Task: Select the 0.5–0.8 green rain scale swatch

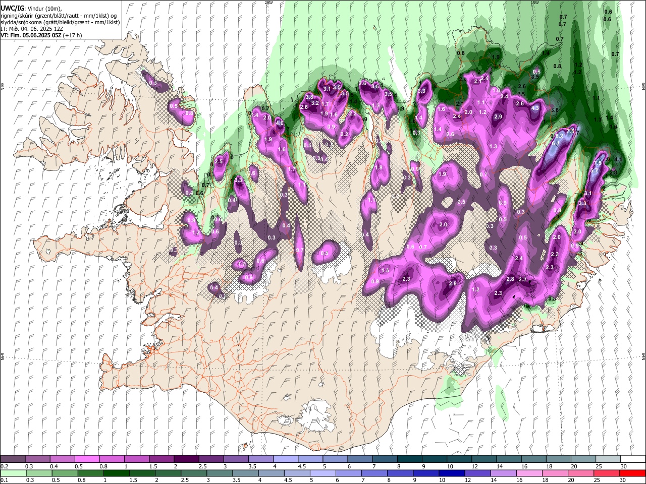Action: click(65, 473)
